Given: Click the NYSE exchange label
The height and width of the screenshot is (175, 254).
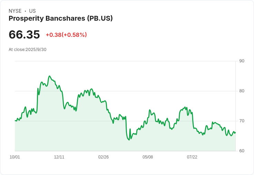Looking at the screenshot, I should (x=15, y=11).
